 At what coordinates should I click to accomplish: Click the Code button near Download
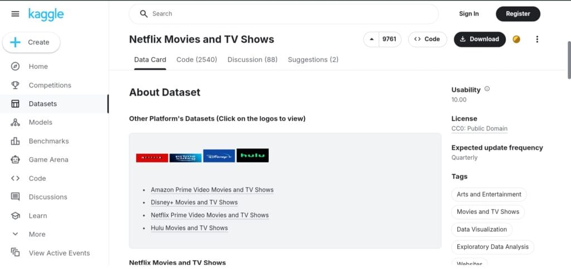point(427,39)
